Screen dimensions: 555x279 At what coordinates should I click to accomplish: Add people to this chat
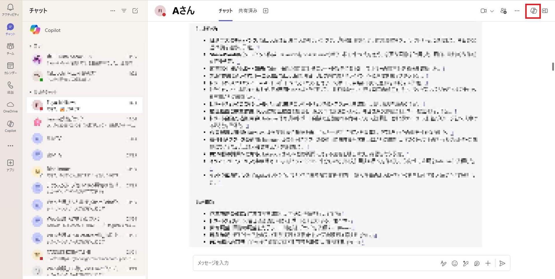tap(503, 11)
